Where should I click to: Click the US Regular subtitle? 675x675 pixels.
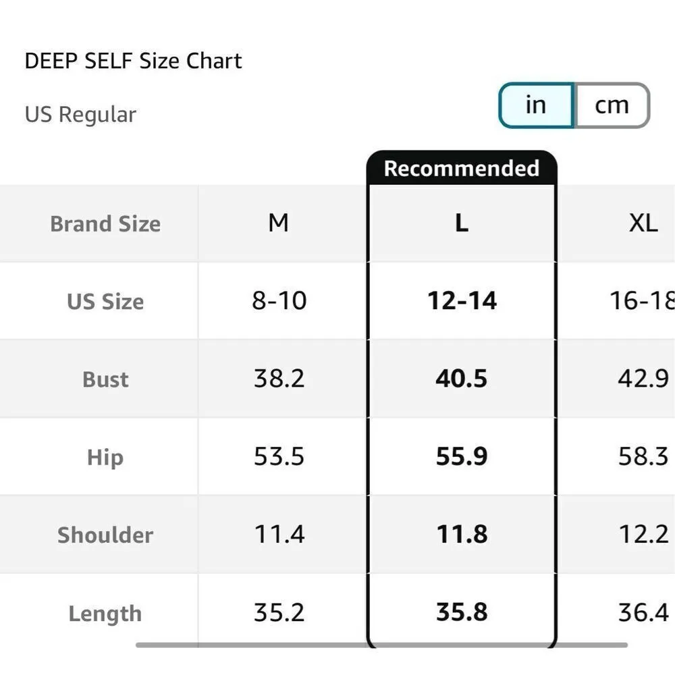pos(80,114)
